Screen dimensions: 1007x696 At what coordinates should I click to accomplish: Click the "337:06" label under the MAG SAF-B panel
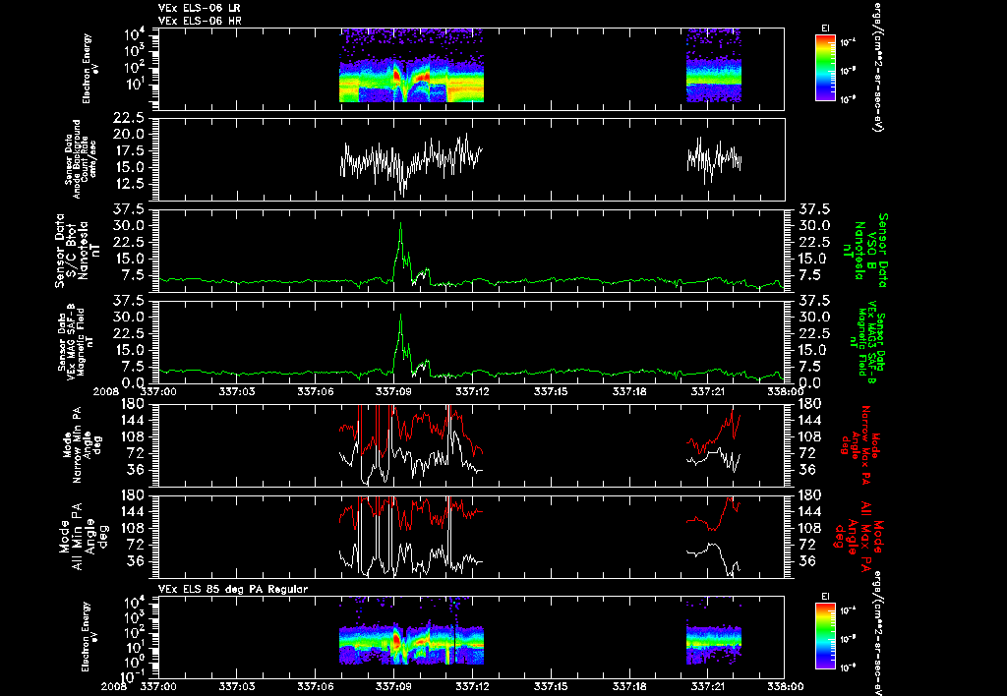[x=315, y=391]
